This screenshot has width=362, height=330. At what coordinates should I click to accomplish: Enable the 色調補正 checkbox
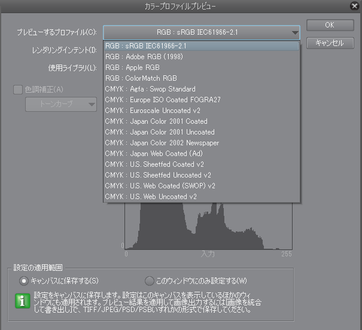click(x=17, y=90)
